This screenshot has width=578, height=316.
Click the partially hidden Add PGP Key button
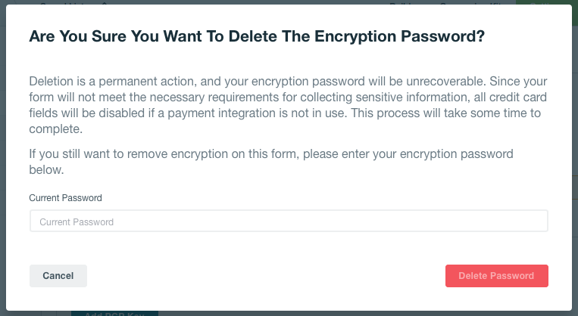(114, 312)
